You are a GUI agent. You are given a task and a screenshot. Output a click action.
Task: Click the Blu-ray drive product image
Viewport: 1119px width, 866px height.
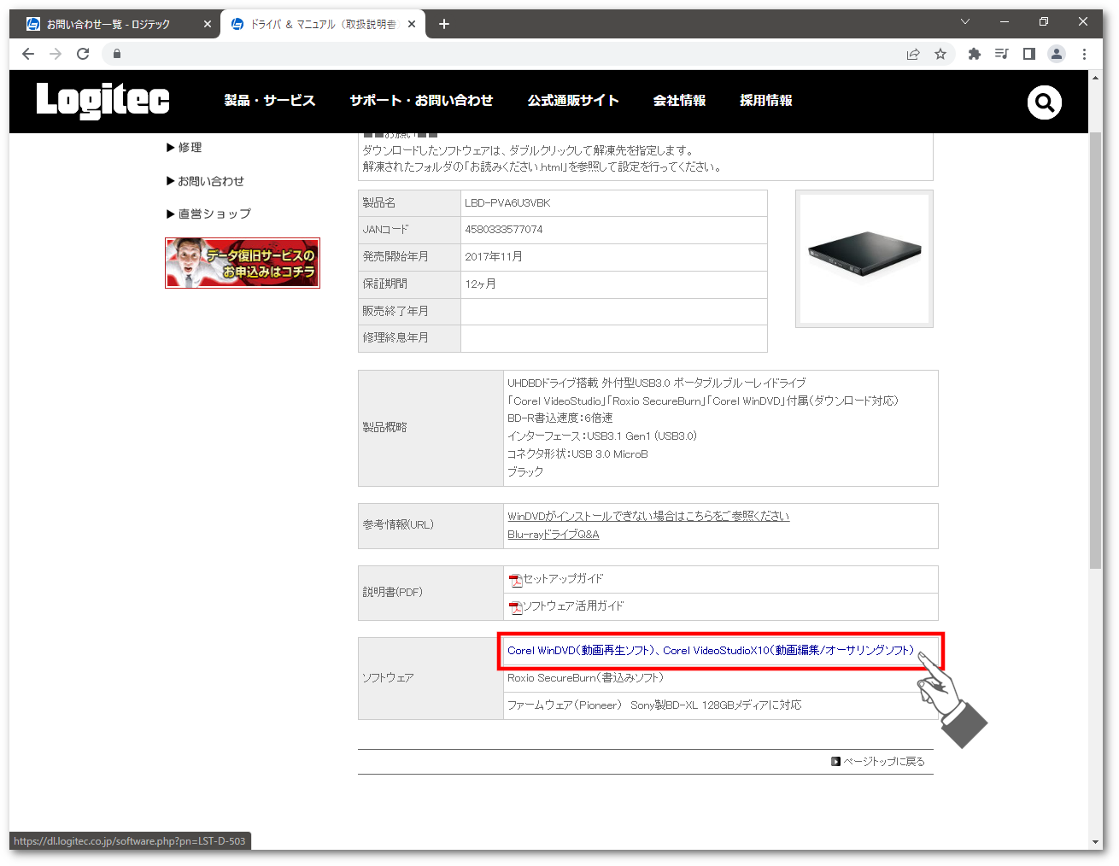coord(864,259)
